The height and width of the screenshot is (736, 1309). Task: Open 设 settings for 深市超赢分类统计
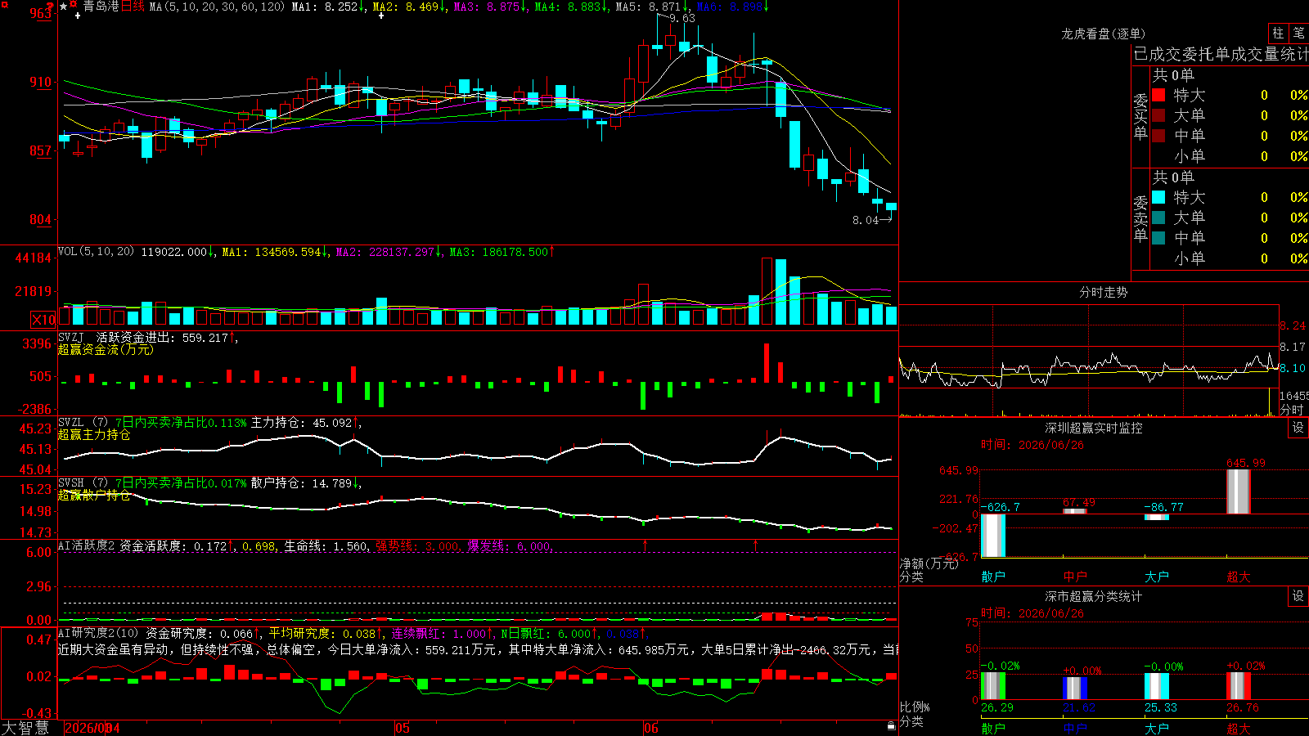pos(1298,596)
